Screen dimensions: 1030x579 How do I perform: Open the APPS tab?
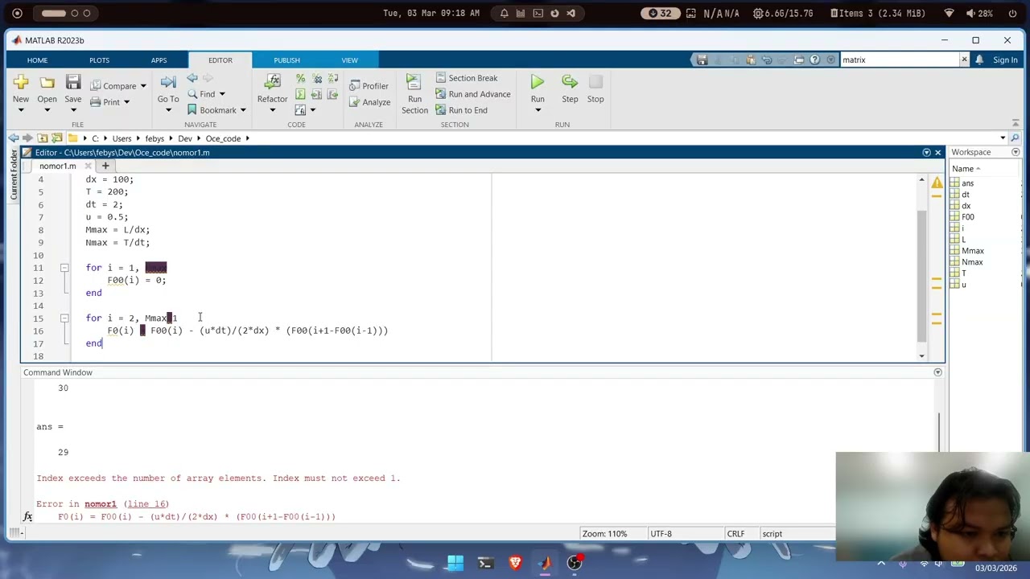click(x=159, y=60)
